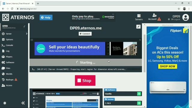Click the address bar URL

click(28, 9)
